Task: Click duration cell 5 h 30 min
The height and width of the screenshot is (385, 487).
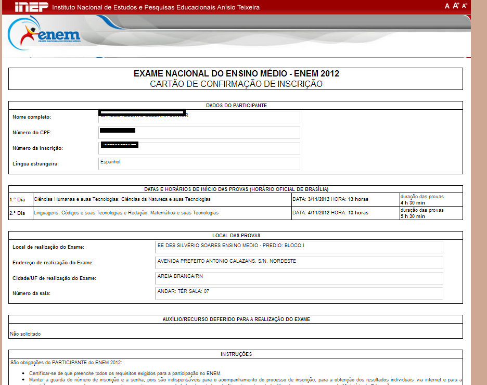Action: tap(431, 213)
